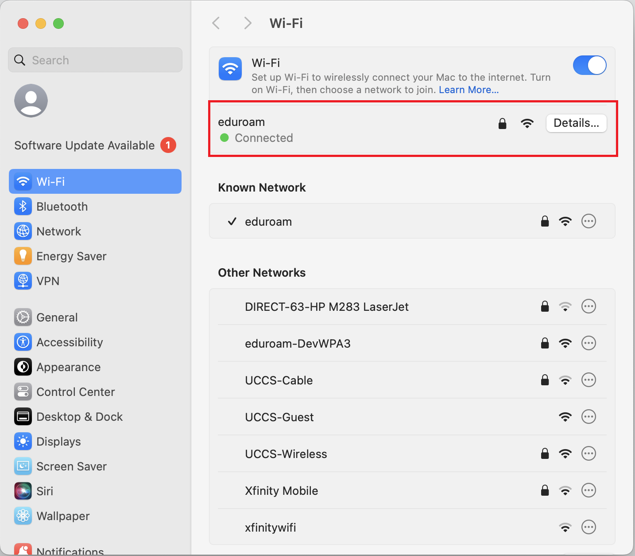The width and height of the screenshot is (635, 556).
Task: Click the red software update badge
Action: click(168, 145)
